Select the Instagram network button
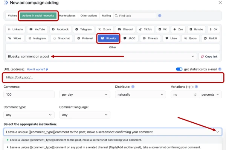 point(37,38)
